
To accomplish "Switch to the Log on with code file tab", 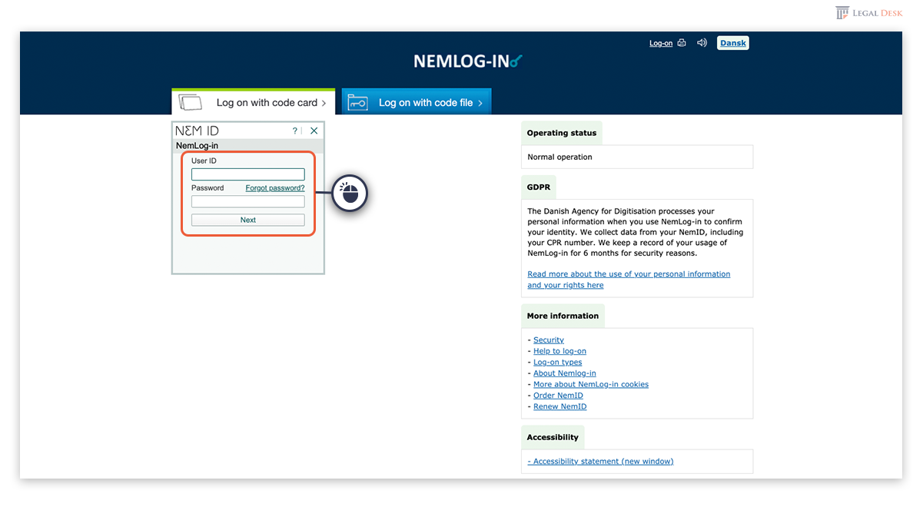I will point(416,102).
